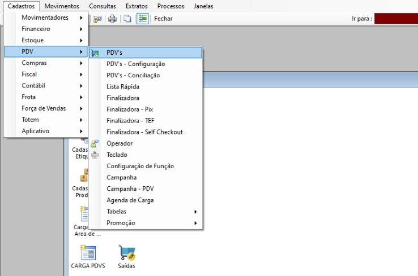This screenshot has width=418, height=276.
Task: Click the green list view toolbar icon
Action: [x=142, y=19]
